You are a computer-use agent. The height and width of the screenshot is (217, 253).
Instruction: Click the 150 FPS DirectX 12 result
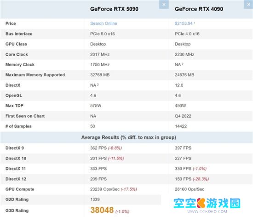(x=183, y=179)
